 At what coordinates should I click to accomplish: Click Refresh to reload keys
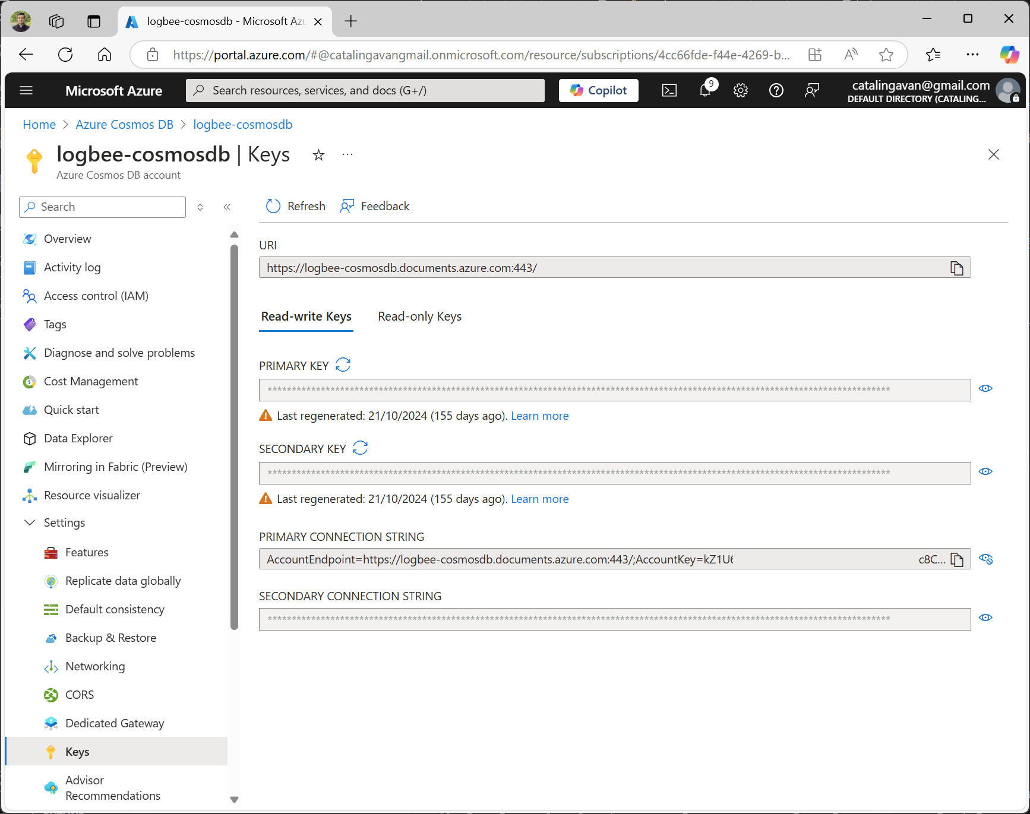click(296, 206)
